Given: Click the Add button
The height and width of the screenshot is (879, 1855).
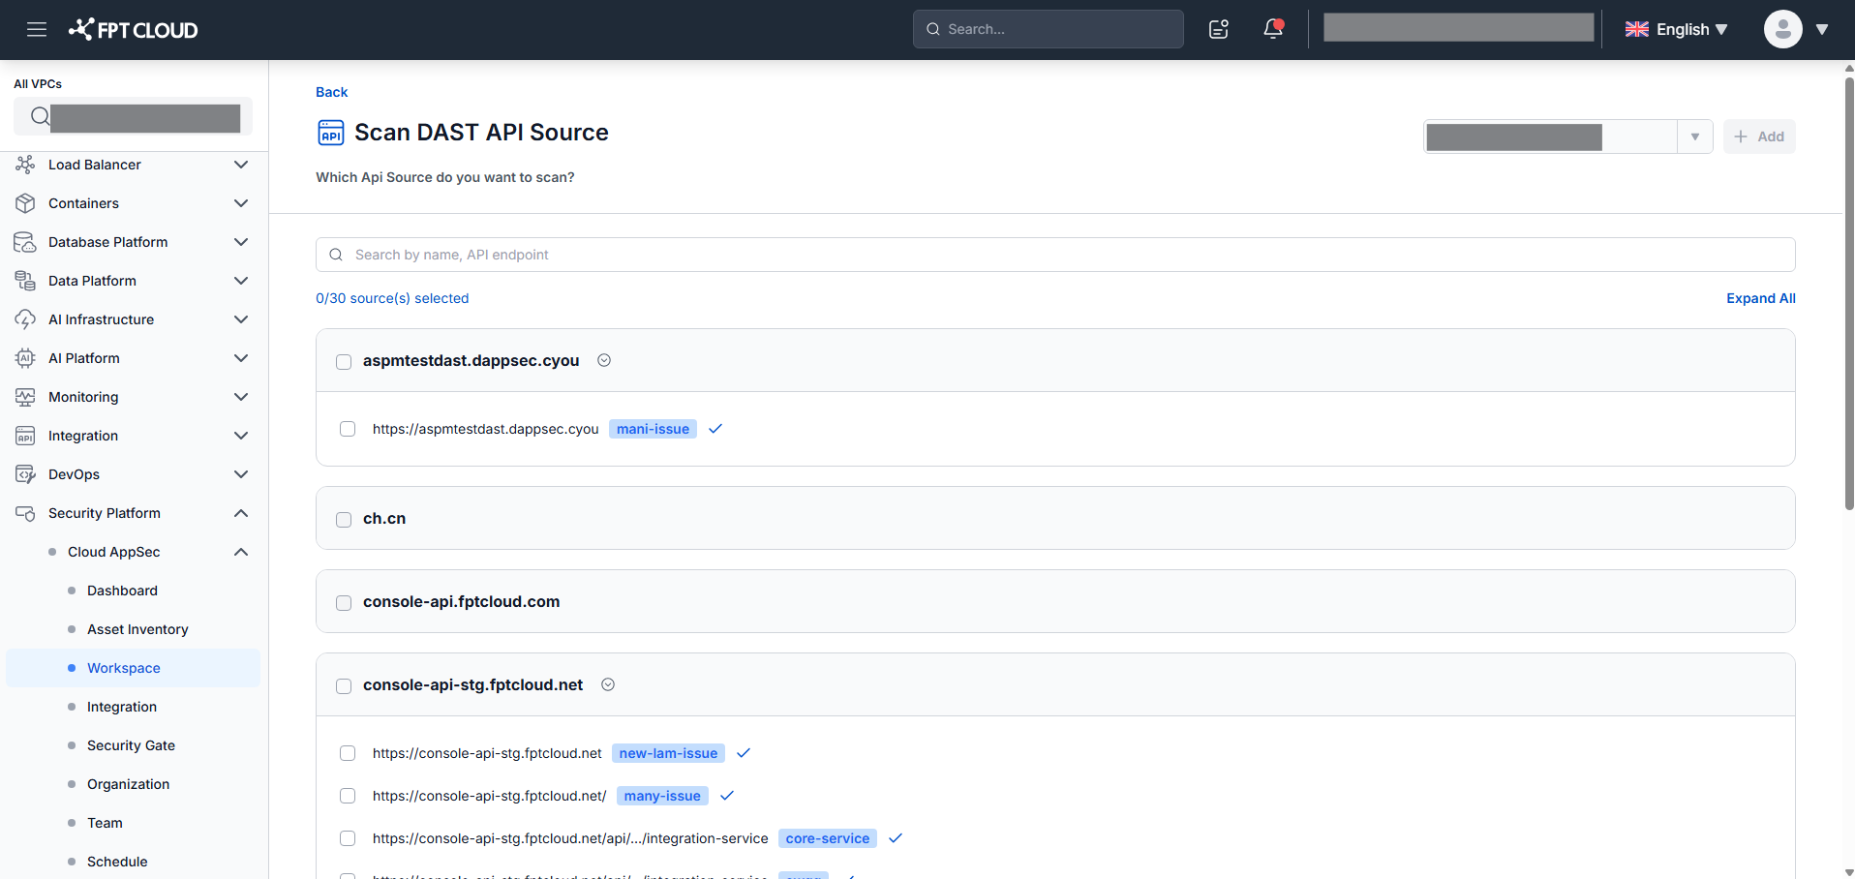Looking at the screenshot, I should [1759, 136].
